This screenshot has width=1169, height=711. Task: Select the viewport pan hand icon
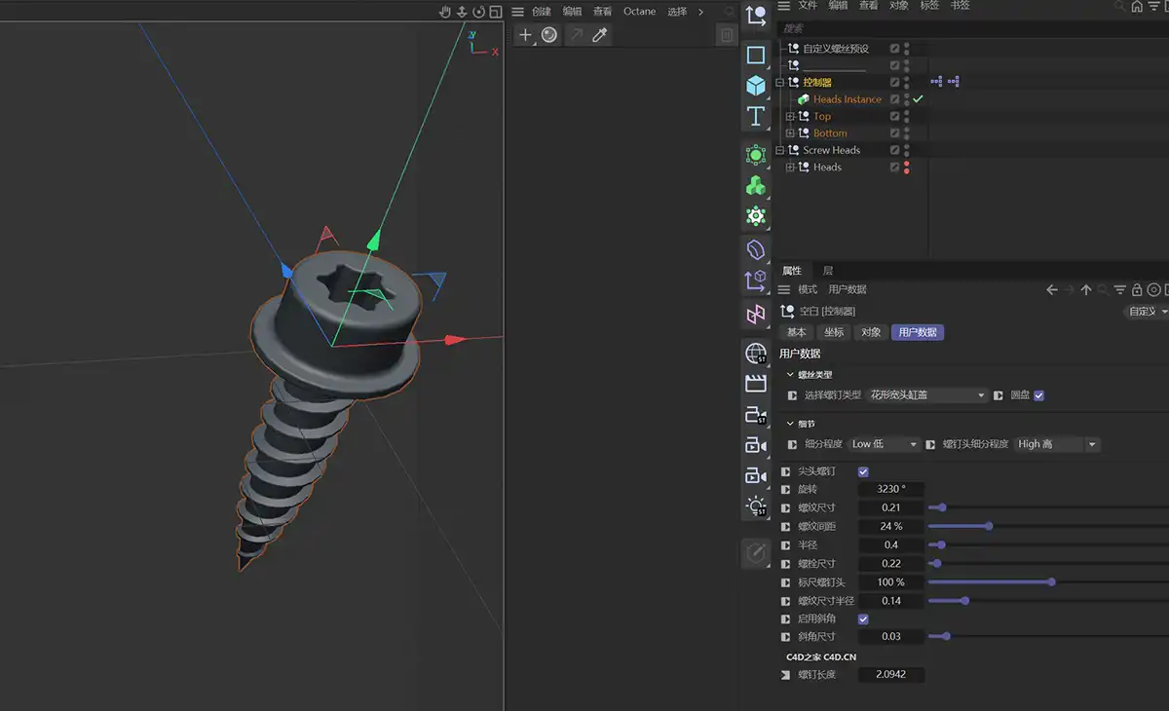pos(445,12)
